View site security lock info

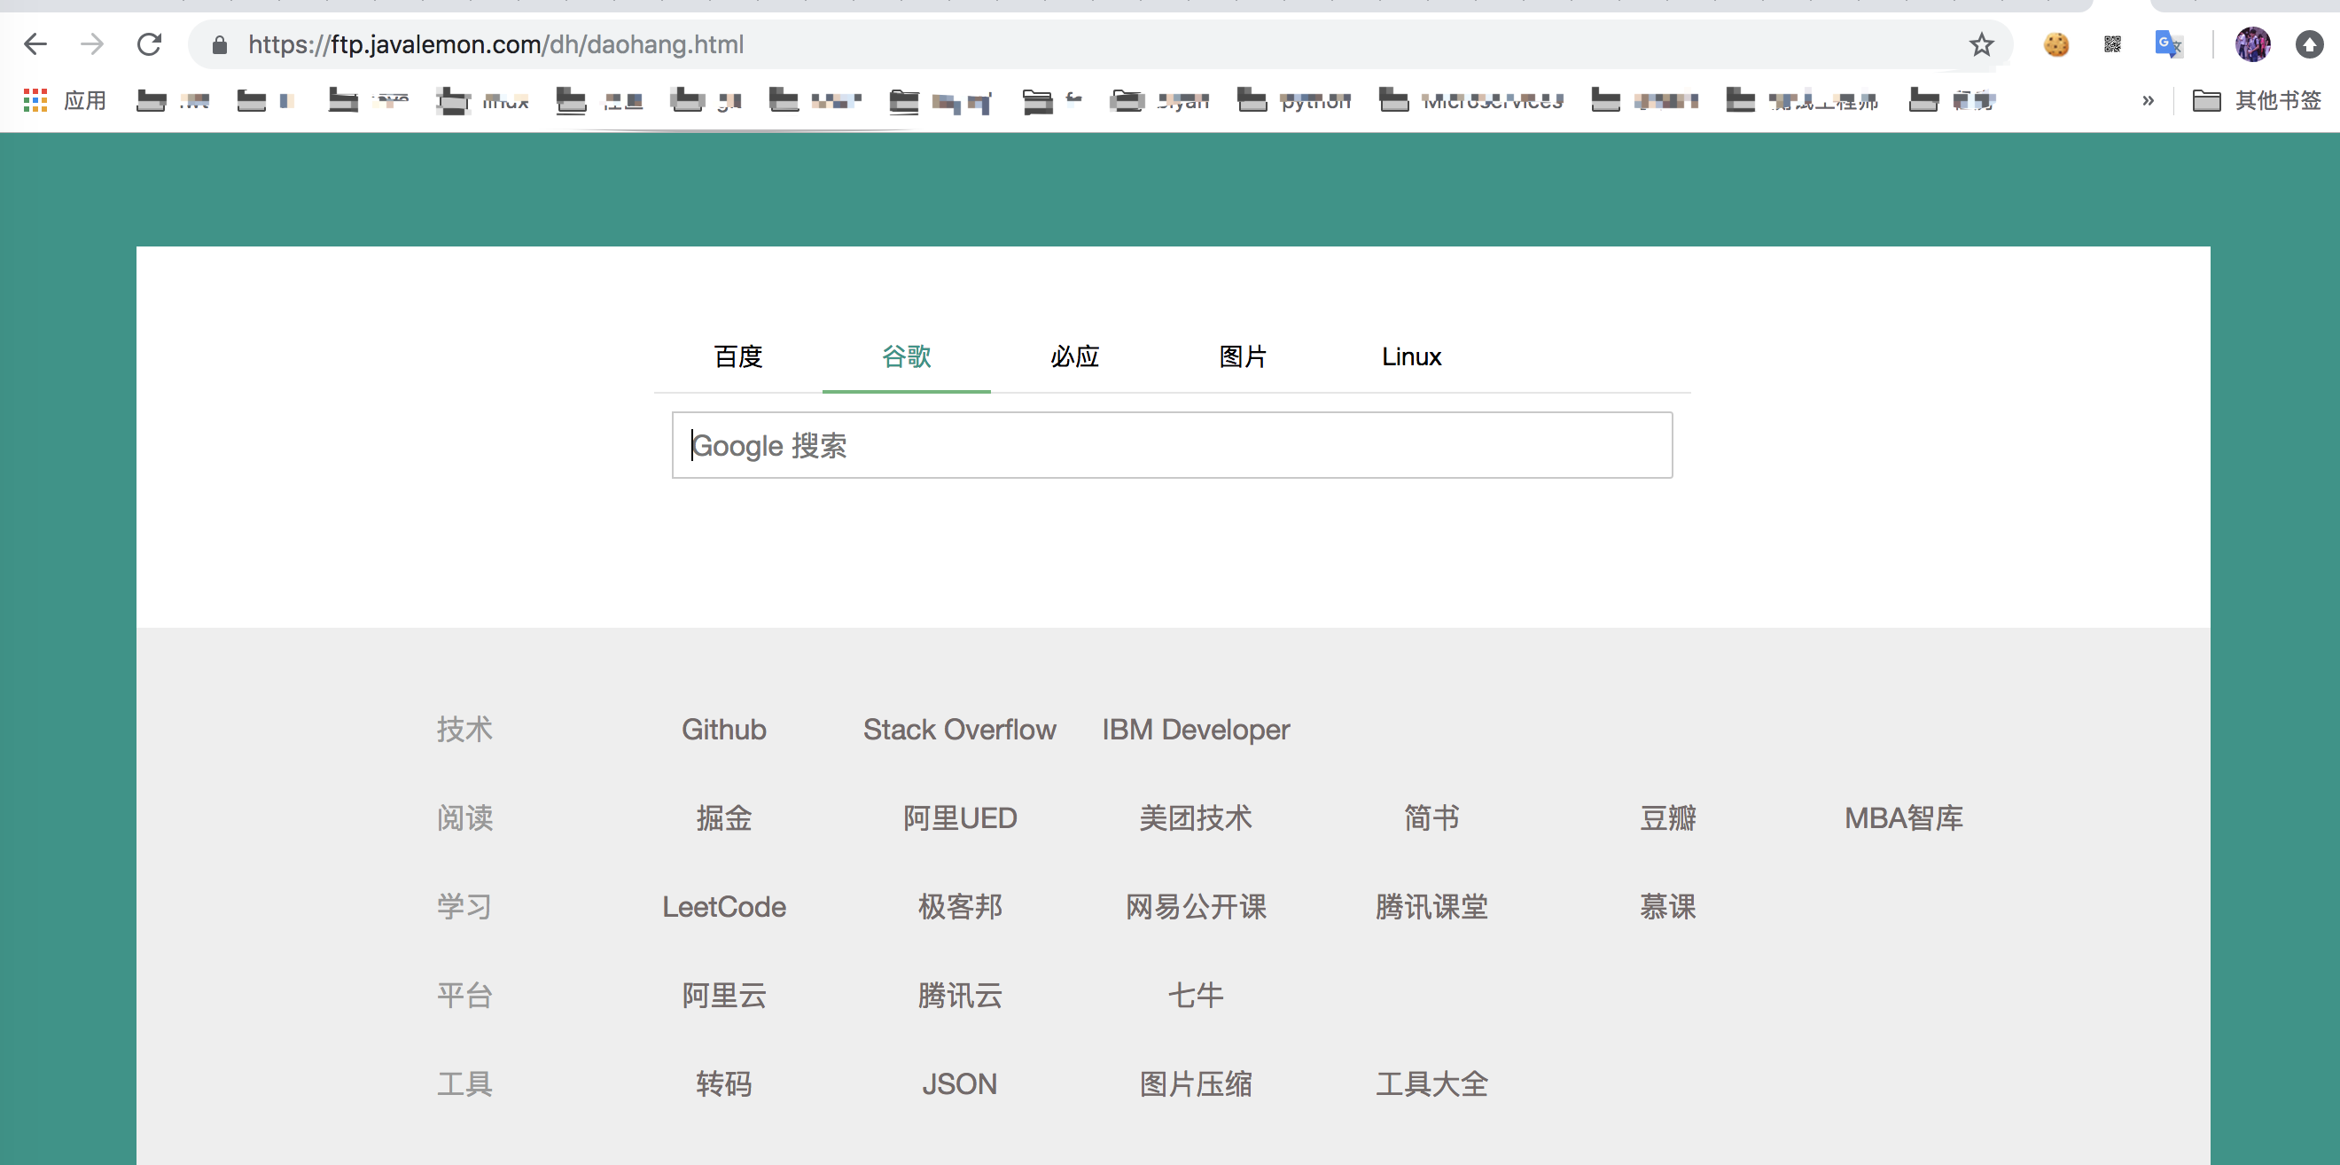pyautogui.click(x=219, y=44)
